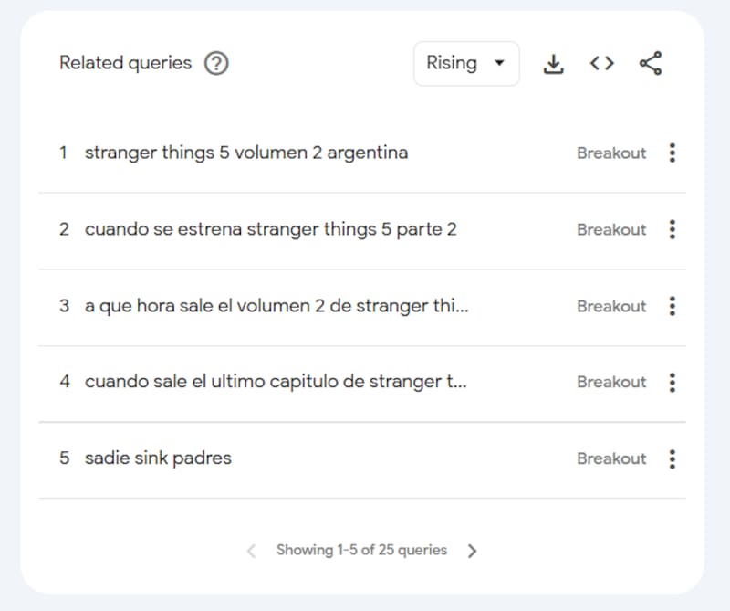Open query 'cuando se estrena stranger things 5 parte 2'

270,230
